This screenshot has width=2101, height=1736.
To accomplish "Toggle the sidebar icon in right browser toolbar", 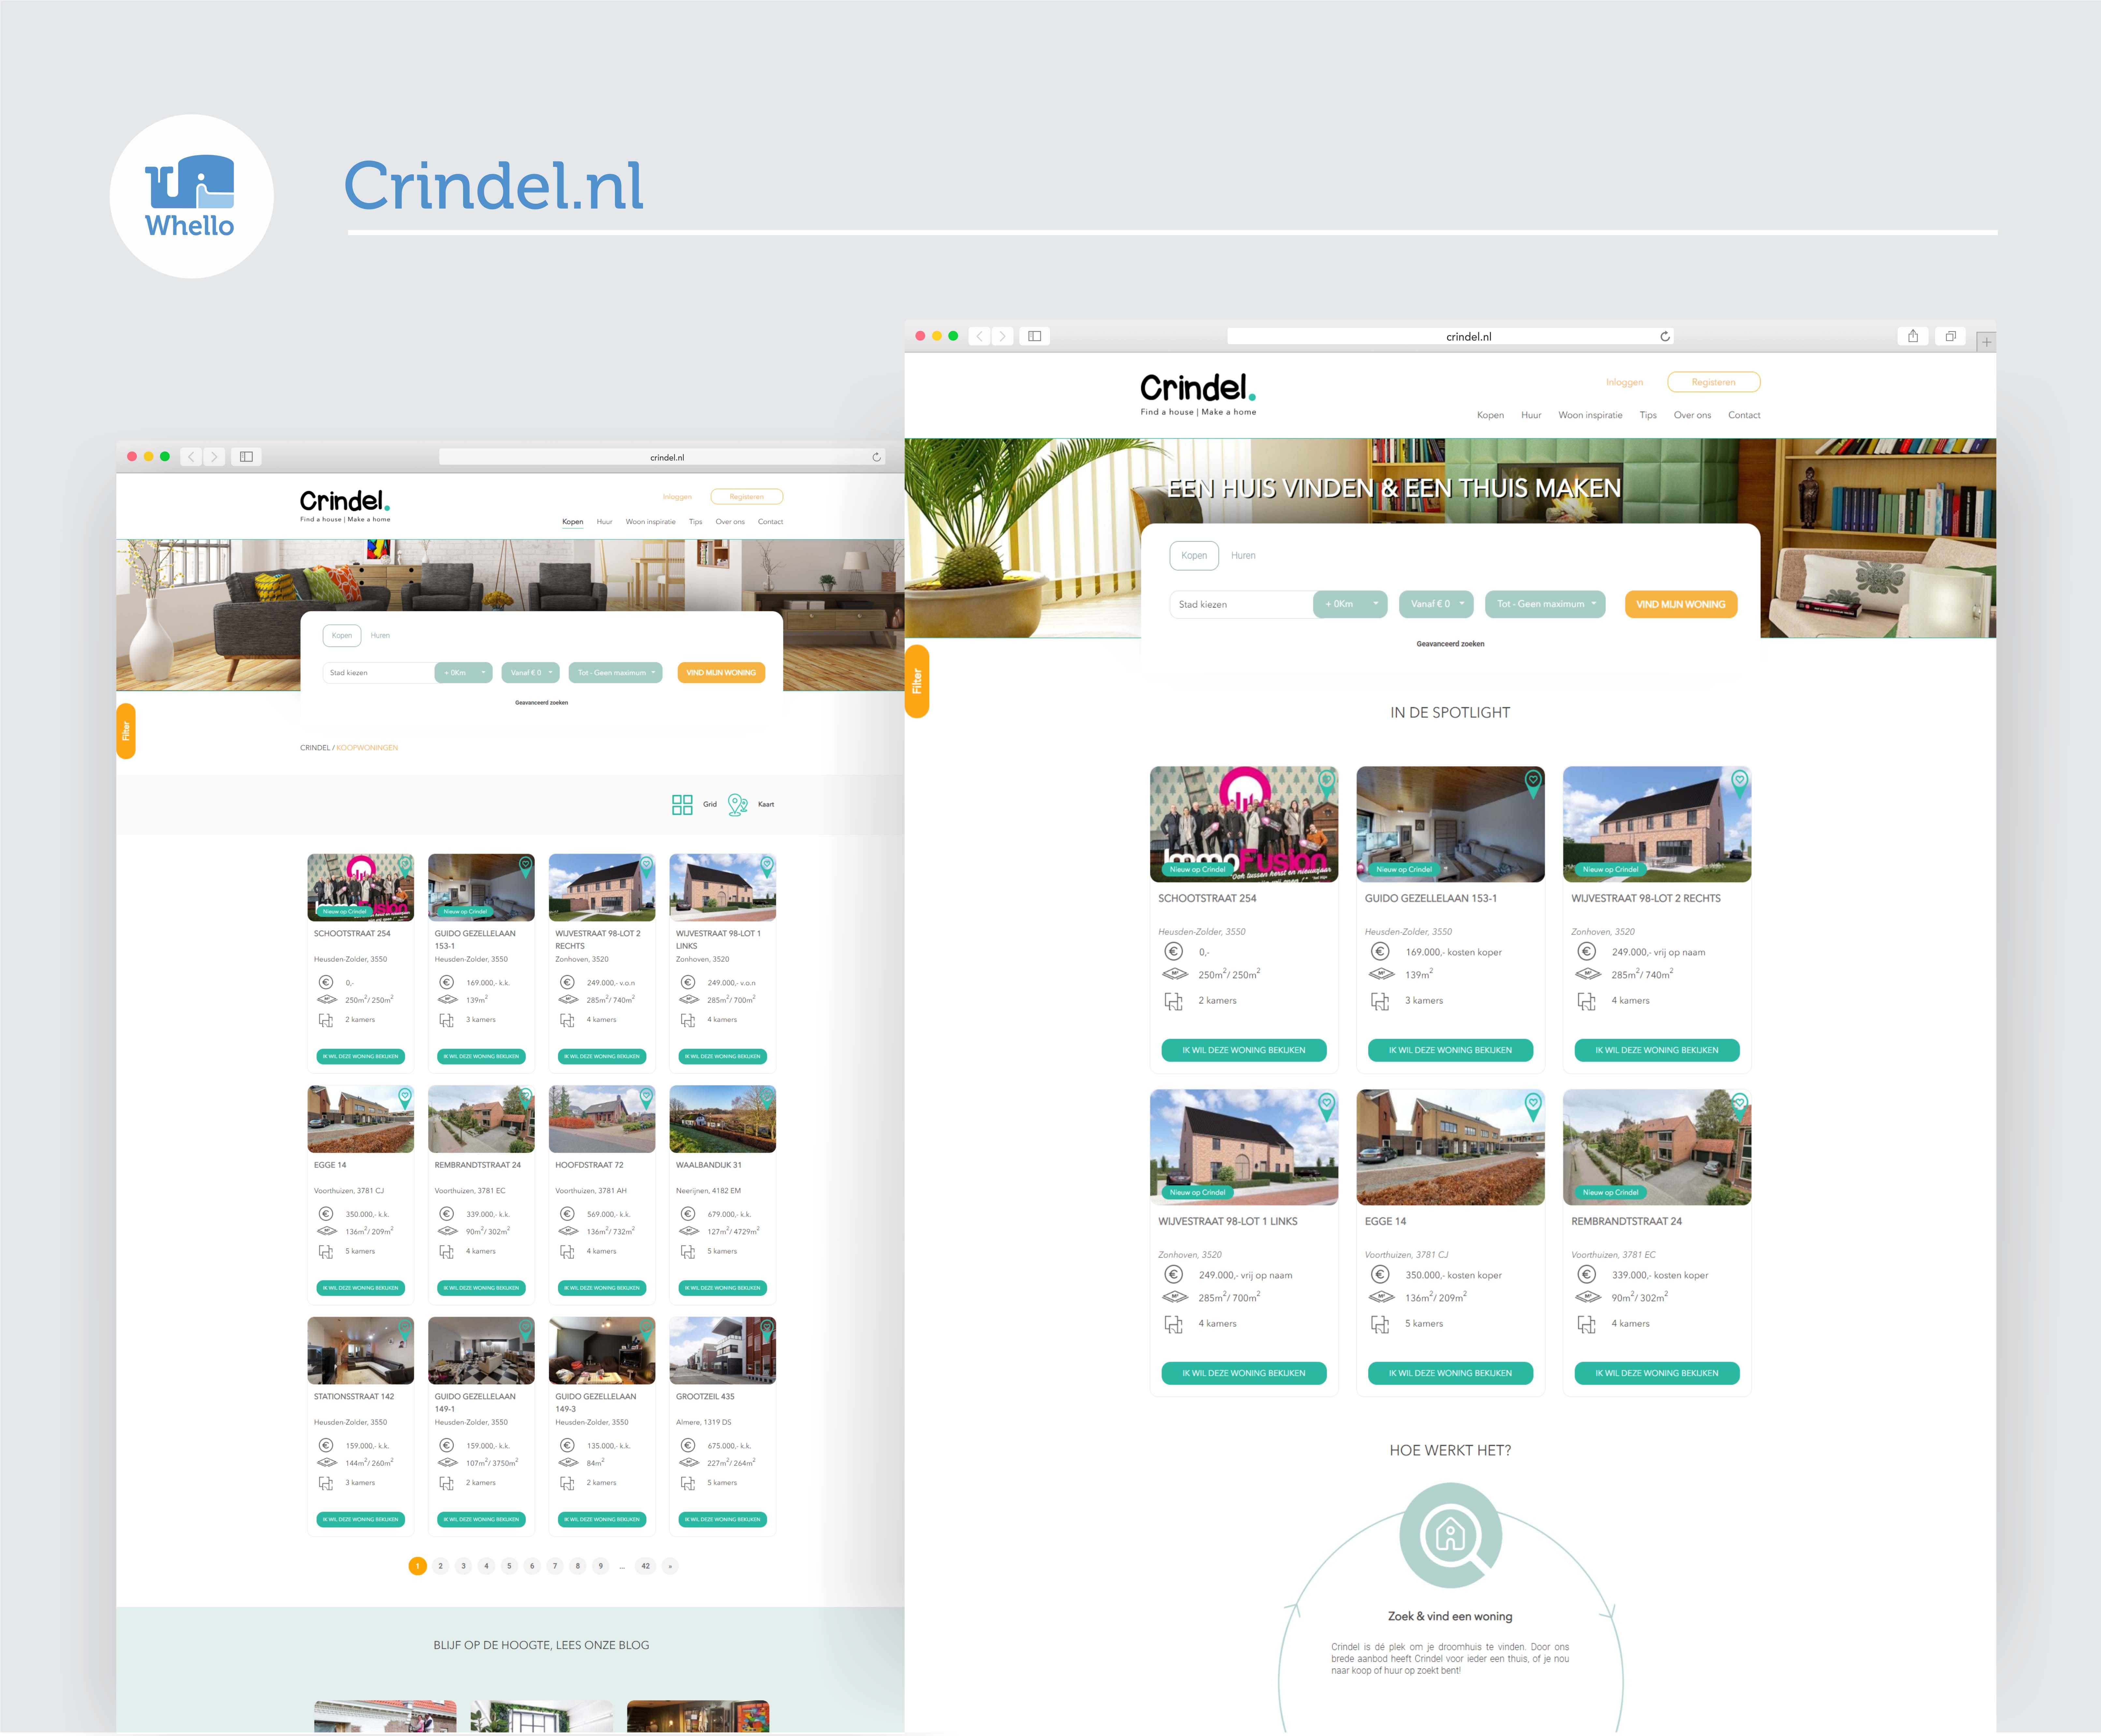I will pos(1035,336).
